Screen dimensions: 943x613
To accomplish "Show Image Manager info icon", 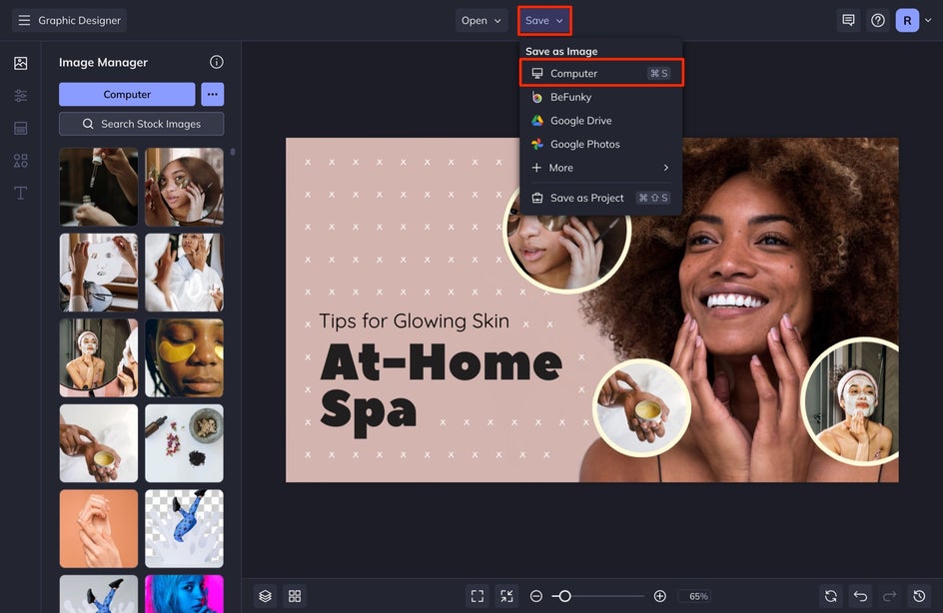I will [x=217, y=62].
